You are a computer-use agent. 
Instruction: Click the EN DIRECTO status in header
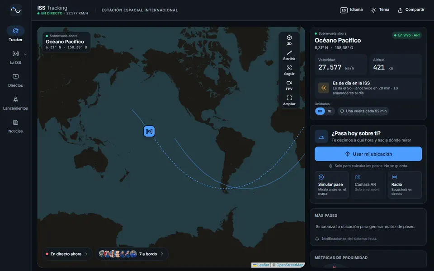[50, 13]
